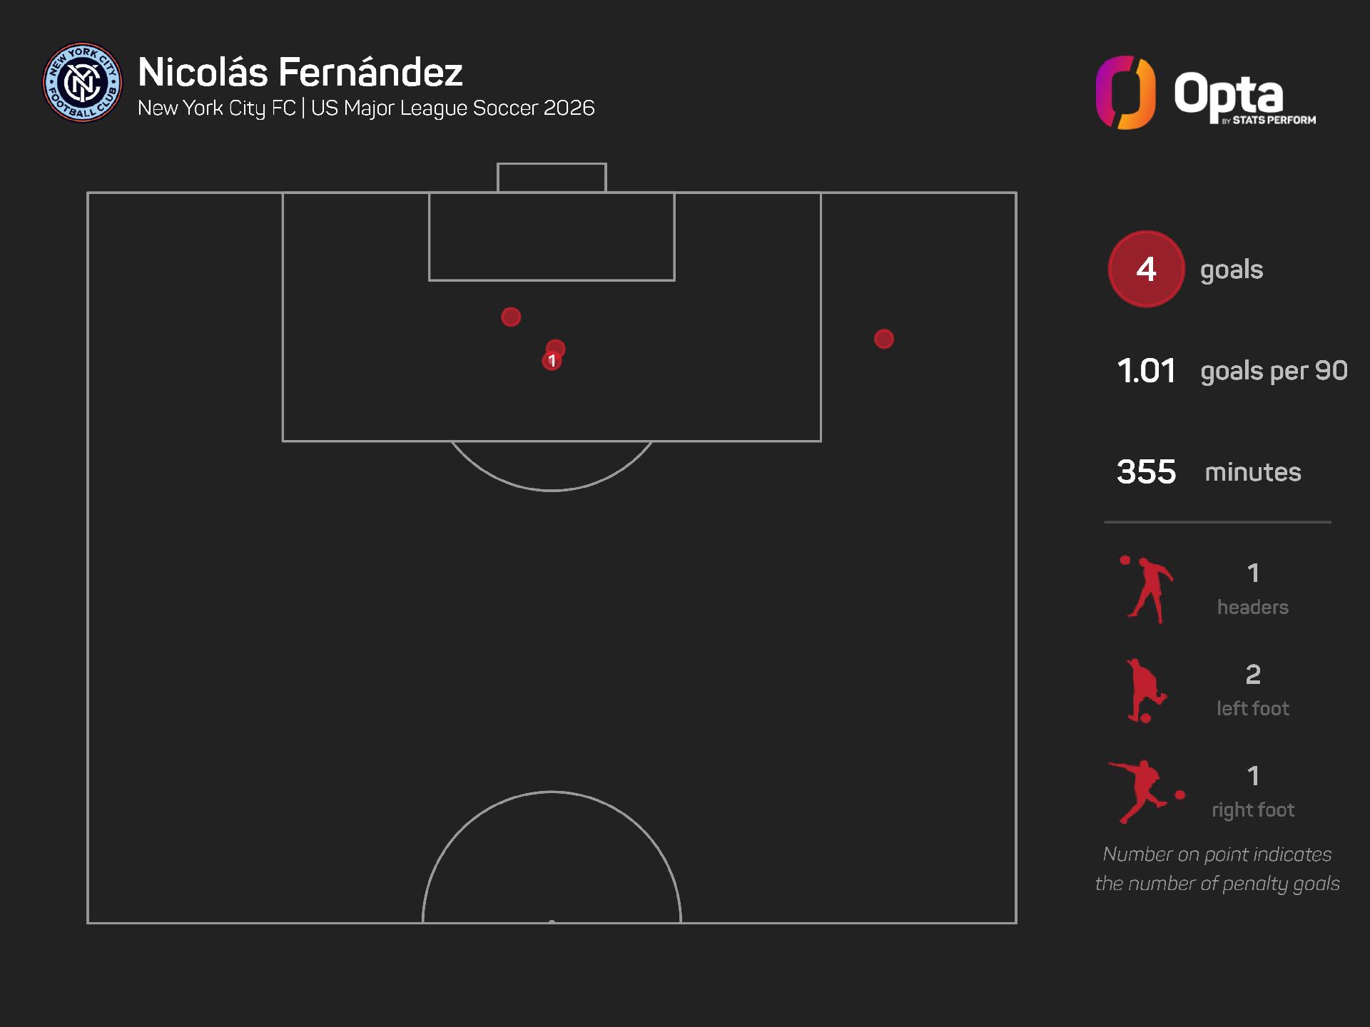Click the header goal silhouette icon
This screenshot has height=1027, width=1370.
[x=1147, y=590]
